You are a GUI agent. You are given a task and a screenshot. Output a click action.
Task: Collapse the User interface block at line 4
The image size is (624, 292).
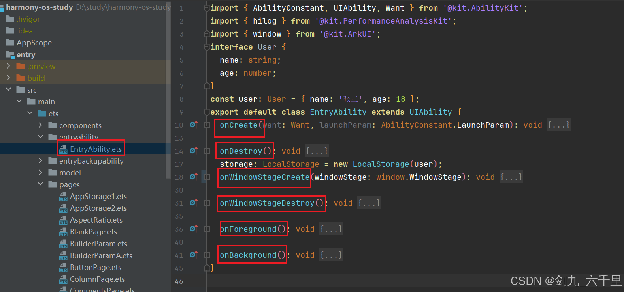pyautogui.click(x=207, y=47)
